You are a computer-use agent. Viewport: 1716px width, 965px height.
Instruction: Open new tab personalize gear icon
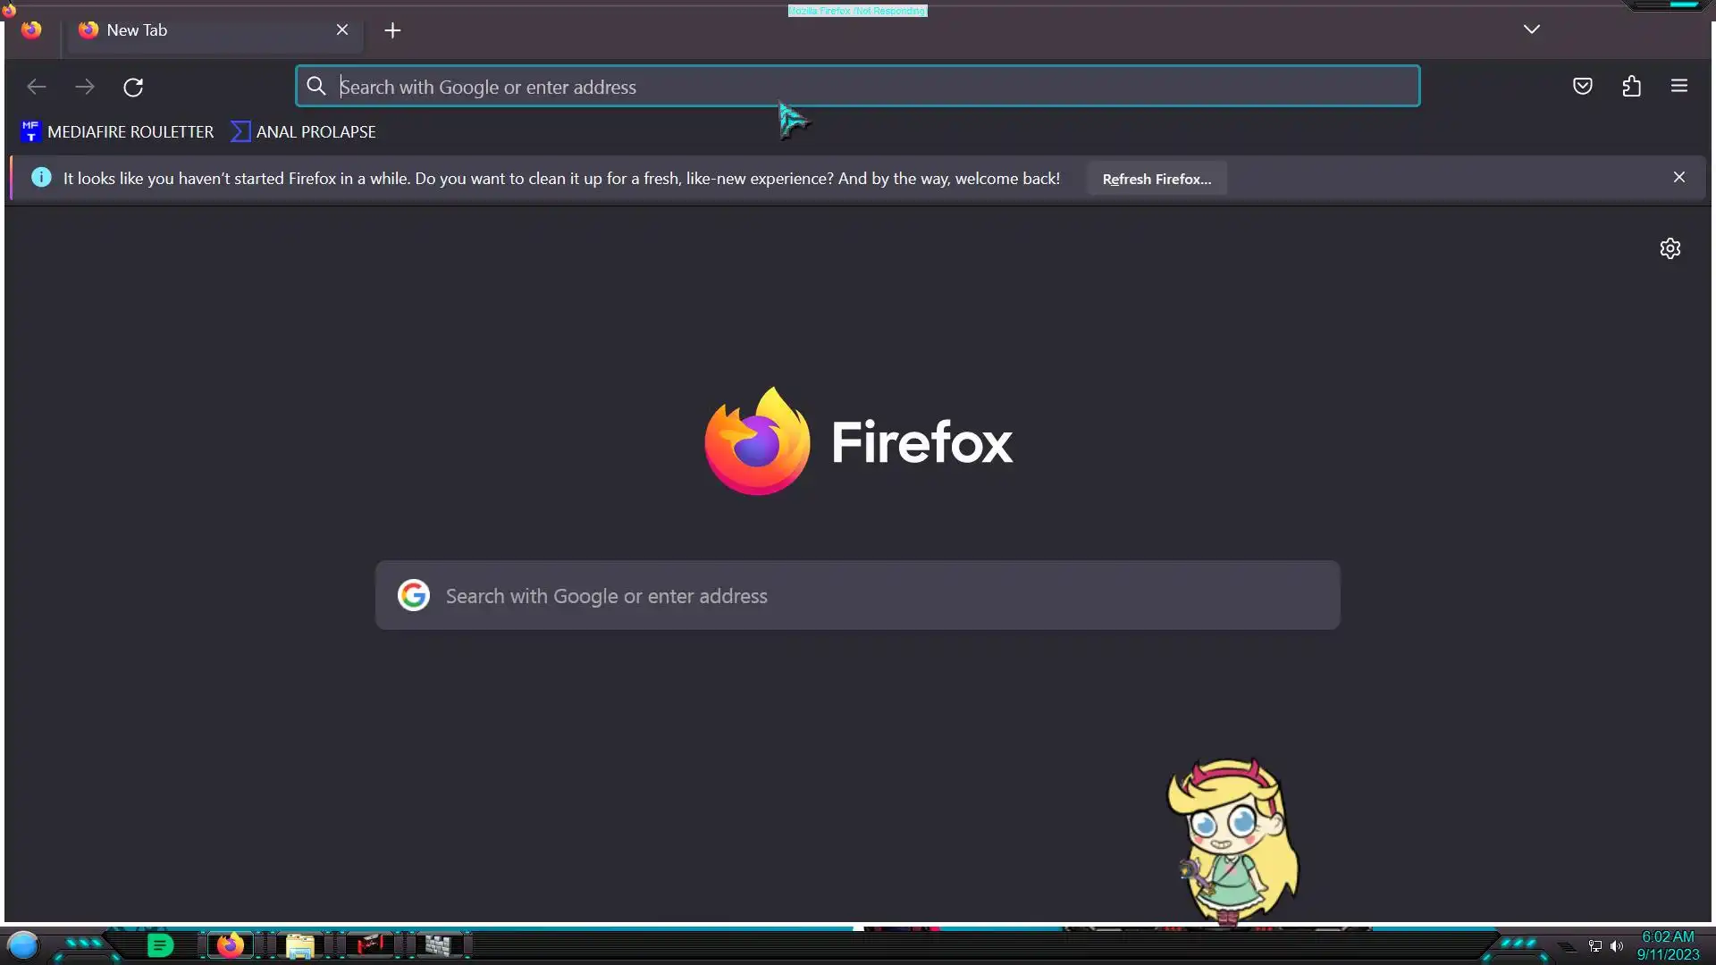tap(1670, 248)
